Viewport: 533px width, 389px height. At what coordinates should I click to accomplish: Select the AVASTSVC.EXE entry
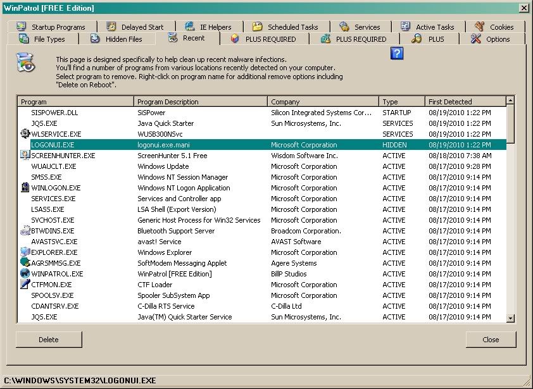[x=261, y=242]
